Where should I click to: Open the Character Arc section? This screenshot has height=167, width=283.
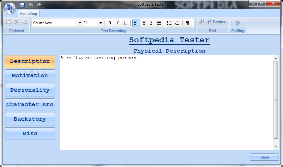tap(30, 105)
